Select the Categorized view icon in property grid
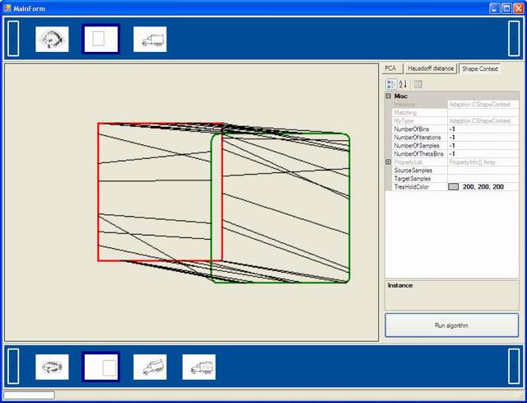527x403 pixels. point(391,84)
